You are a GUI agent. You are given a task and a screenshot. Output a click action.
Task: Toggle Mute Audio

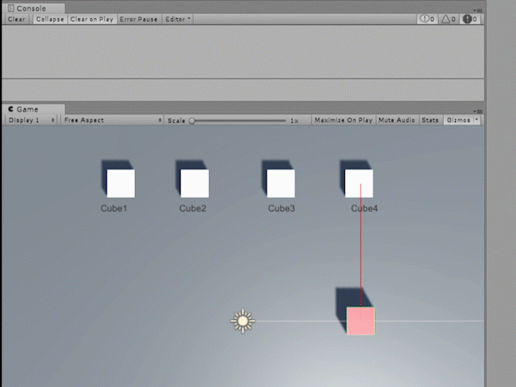396,120
